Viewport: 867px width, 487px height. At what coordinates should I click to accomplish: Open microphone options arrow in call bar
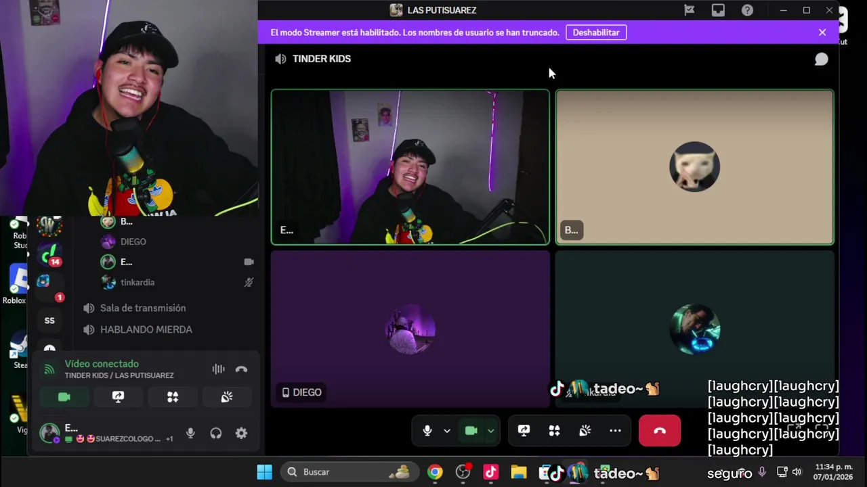446,431
